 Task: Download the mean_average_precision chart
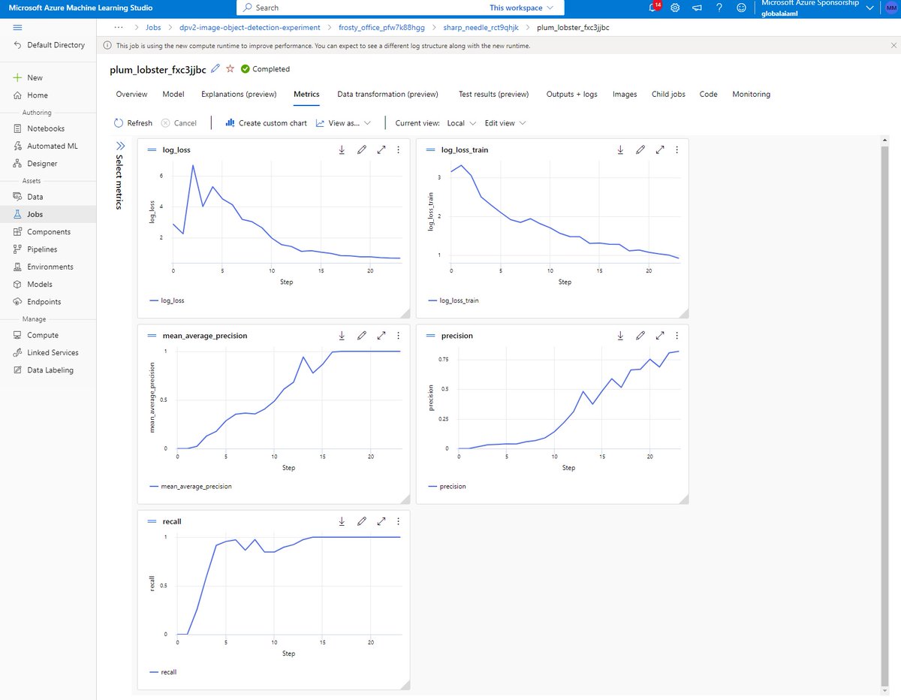tap(342, 336)
